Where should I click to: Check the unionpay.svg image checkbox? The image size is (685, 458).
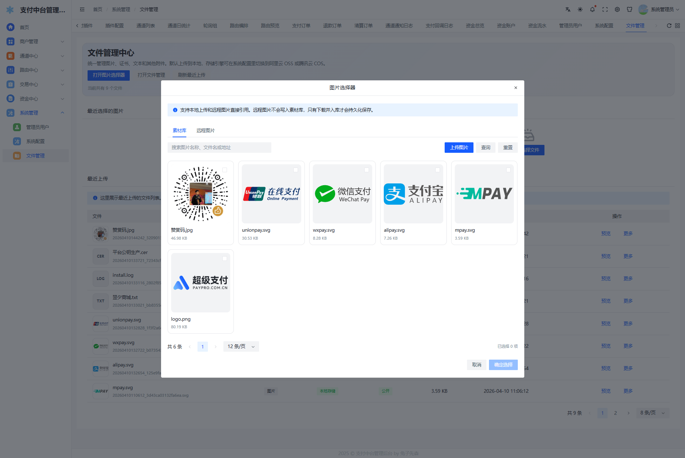(295, 170)
